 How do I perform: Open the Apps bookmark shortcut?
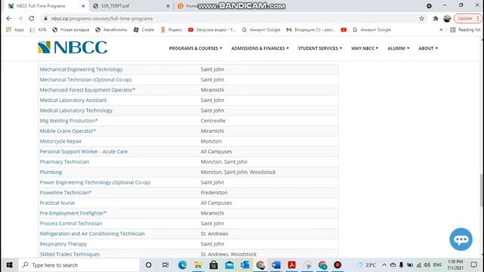(15, 29)
